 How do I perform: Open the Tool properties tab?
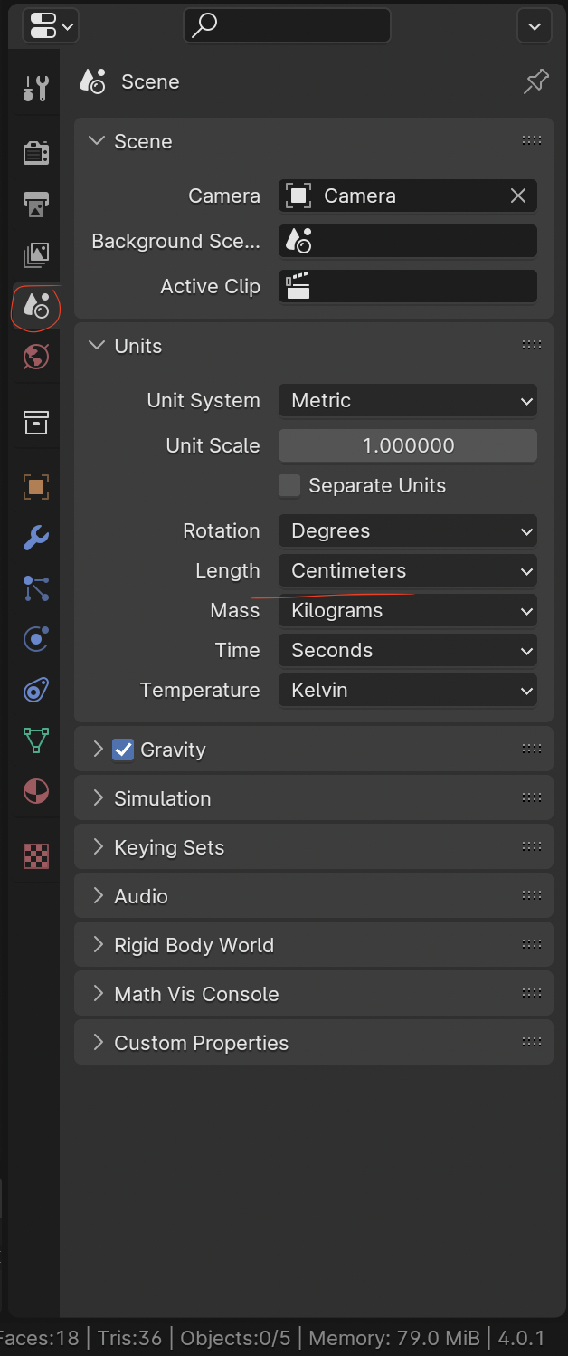pos(35,89)
